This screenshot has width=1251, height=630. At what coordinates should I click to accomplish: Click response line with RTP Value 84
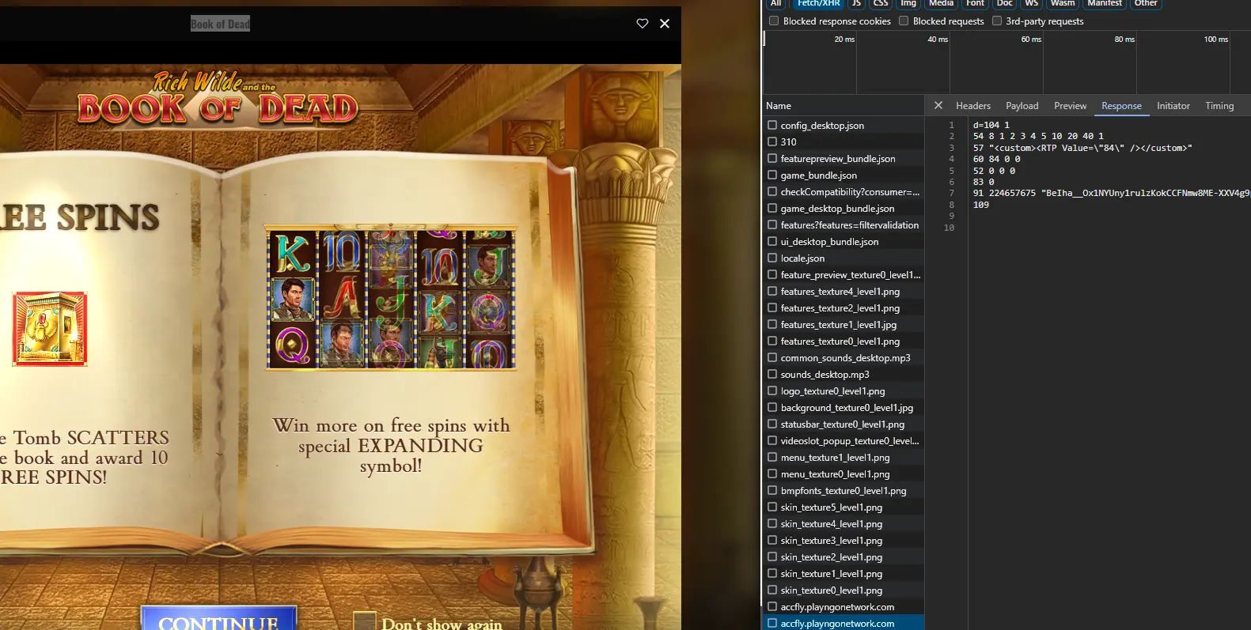(x=1082, y=148)
